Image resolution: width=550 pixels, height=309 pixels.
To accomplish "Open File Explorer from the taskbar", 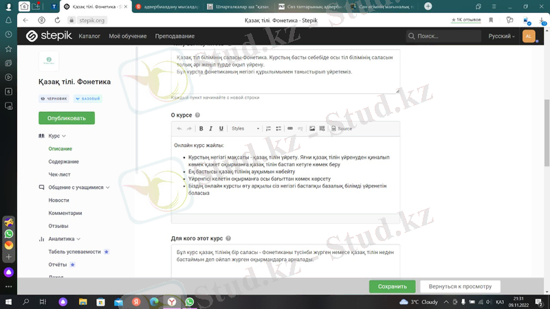I will pos(82,301).
